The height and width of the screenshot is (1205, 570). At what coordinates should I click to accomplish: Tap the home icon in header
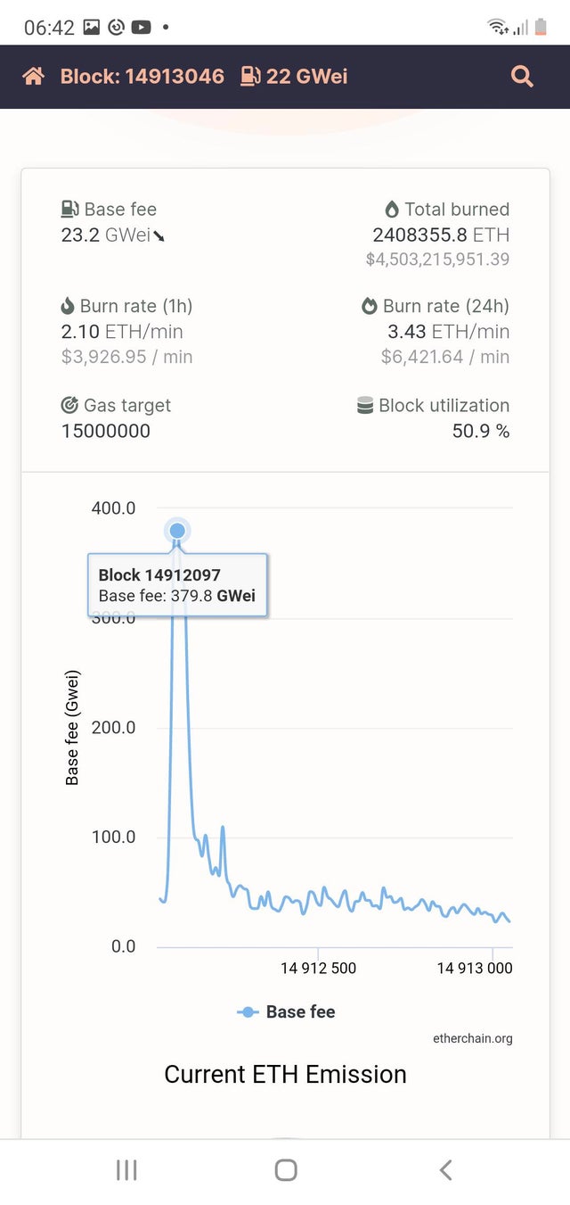pos(34,77)
